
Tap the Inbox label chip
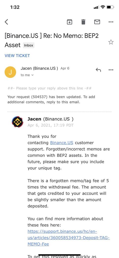tap(29, 45)
